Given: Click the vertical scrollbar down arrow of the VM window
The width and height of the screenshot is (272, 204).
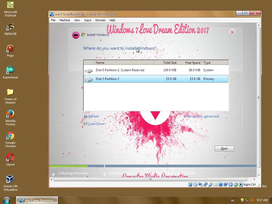Looking at the screenshot, I should click(x=259, y=175).
